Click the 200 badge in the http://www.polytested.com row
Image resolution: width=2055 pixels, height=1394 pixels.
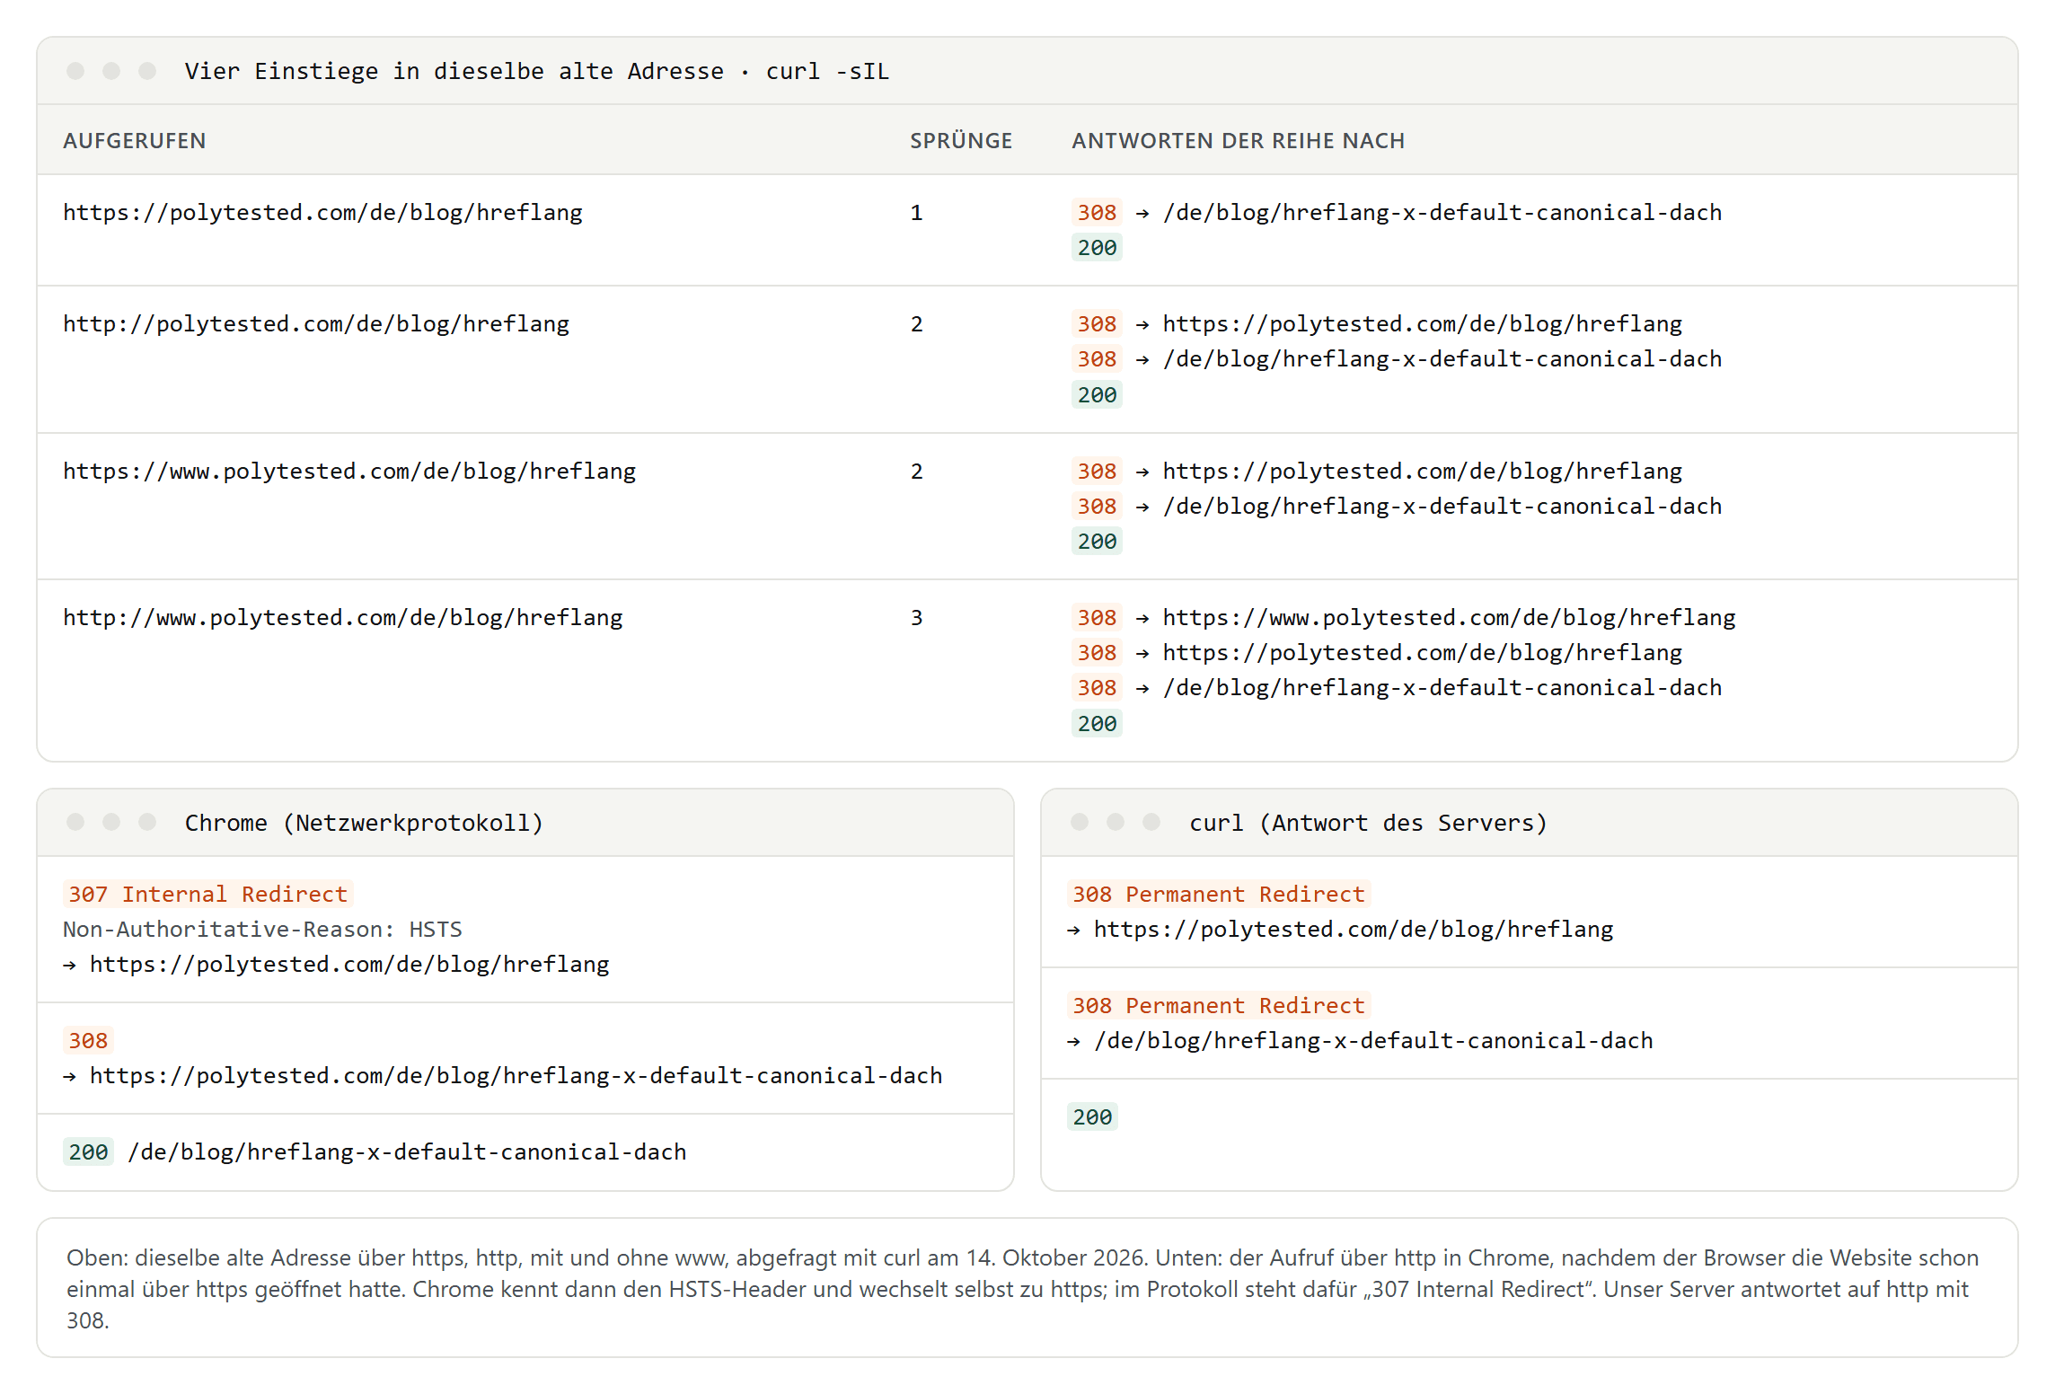tap(1097, 724)
